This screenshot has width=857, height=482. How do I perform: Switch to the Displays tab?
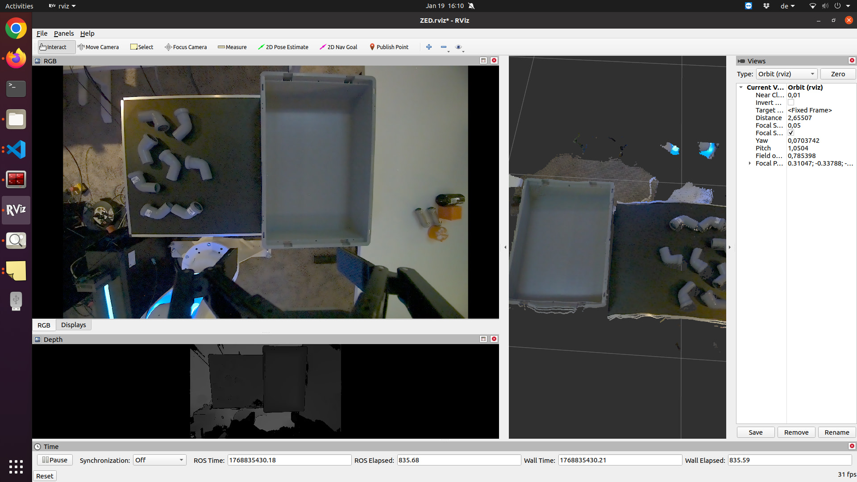coord(73,325)
